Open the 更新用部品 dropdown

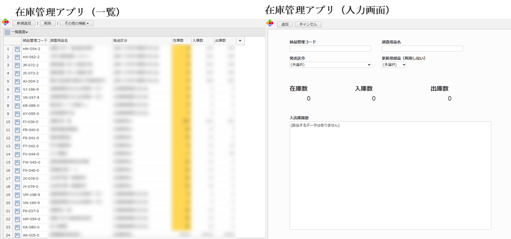click(x=393, y=65)
